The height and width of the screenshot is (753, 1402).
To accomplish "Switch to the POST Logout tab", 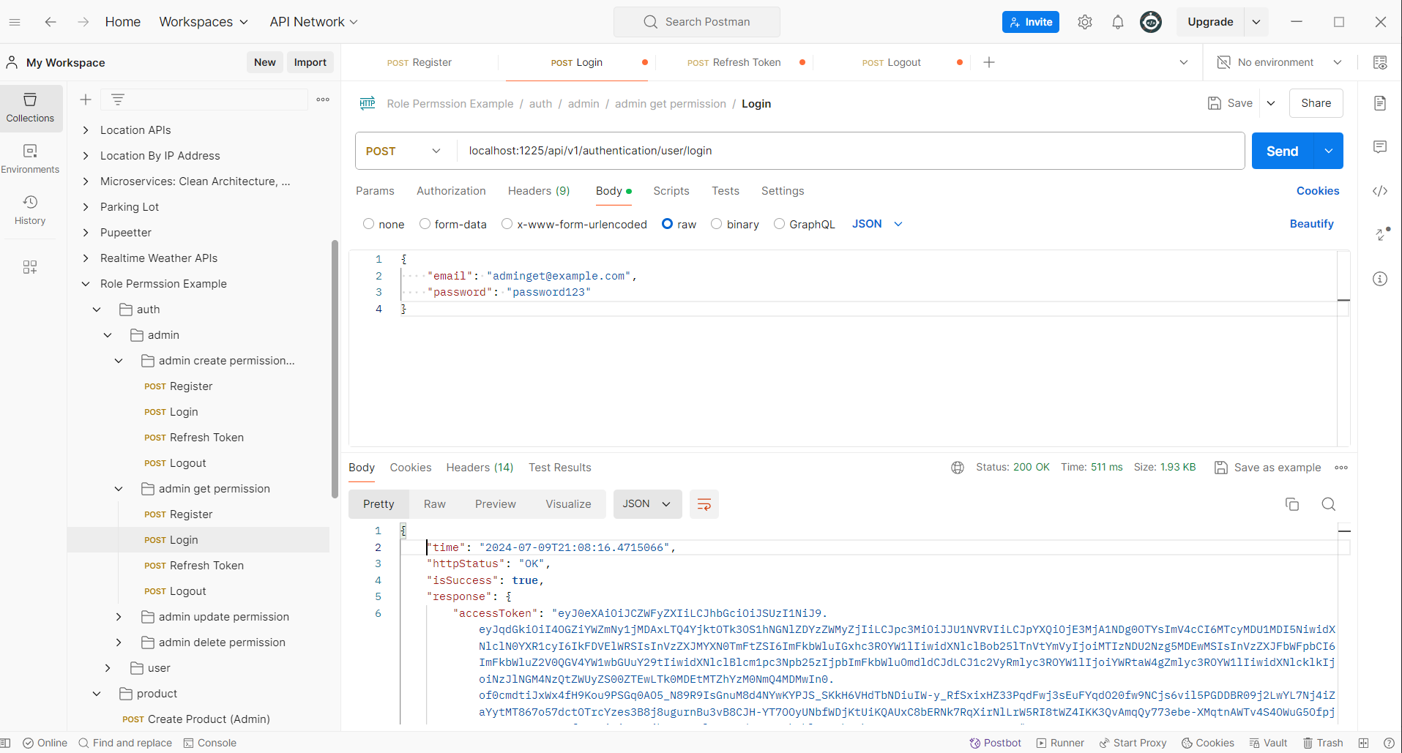I will [892, 62].
